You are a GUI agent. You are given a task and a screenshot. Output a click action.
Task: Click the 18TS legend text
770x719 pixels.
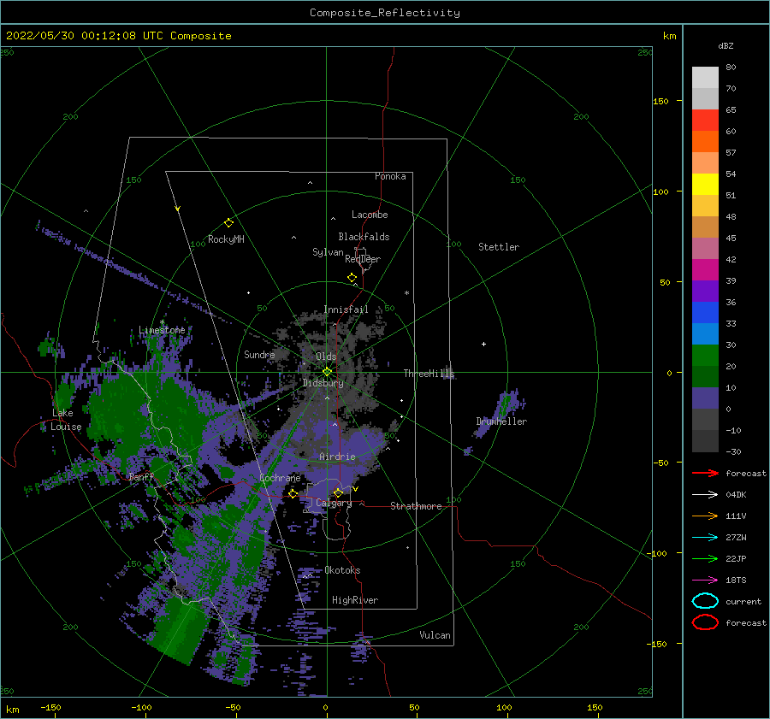[736, 581]
